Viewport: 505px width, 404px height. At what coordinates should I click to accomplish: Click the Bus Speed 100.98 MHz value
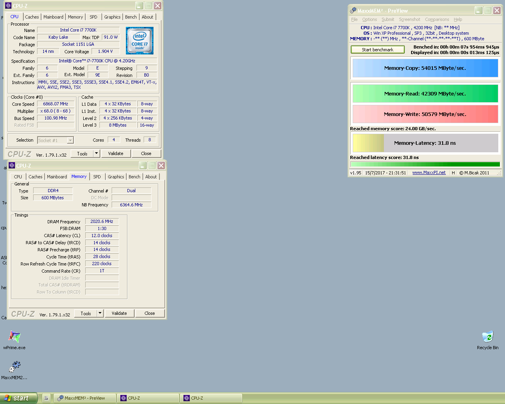click(x=56, y=118)
